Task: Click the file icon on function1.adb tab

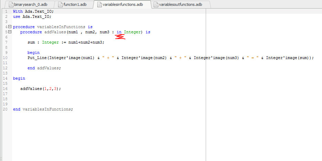Action: tap(61, 4)
